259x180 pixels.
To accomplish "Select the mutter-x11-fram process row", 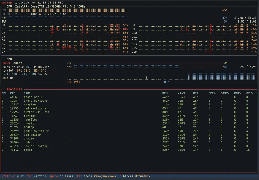I will [x=129, y=112].
